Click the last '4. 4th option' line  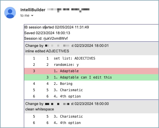click(x=91, y=123)
